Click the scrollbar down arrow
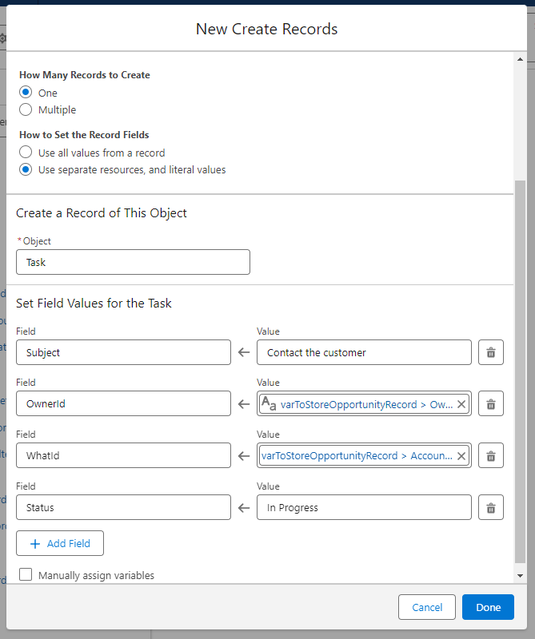Screen dimensions: 535x639 521,575
